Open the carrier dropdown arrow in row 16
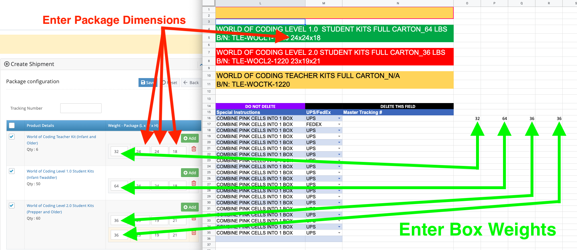Viewport: 577px width, 250px height. point(339,118)
